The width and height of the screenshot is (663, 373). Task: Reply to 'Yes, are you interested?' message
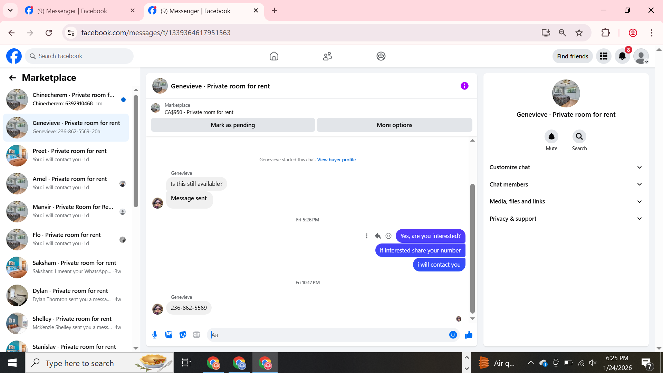point(377,236)
